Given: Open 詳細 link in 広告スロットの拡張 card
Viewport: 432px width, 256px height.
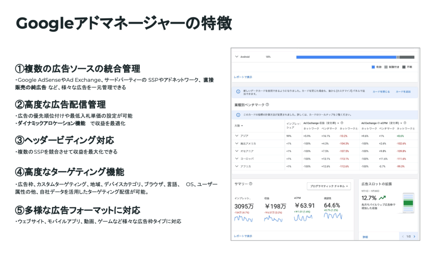Looking at the screenshot, I should pos(365,237).
